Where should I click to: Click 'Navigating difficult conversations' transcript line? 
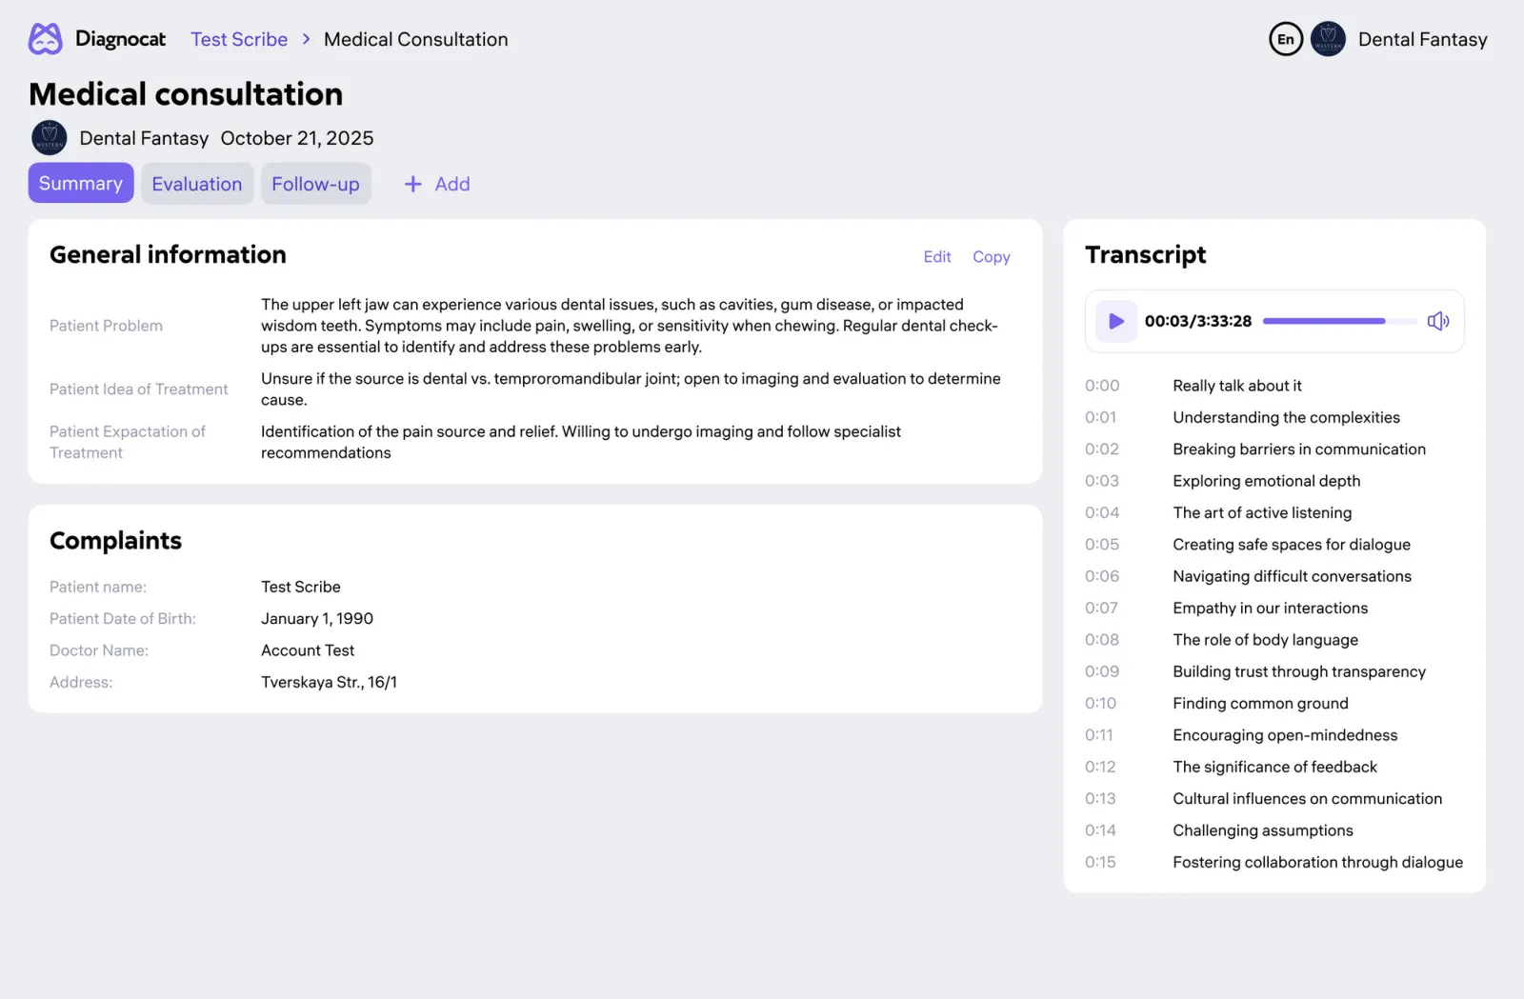(1292, 576)
